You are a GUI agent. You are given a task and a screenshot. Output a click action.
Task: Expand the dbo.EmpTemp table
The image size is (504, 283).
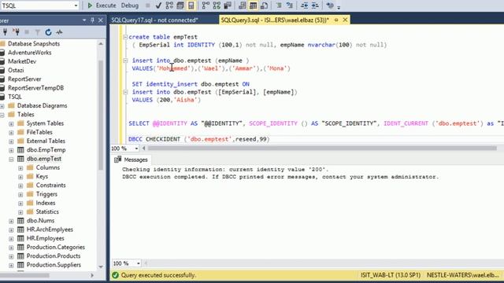[x=11, y=150]
